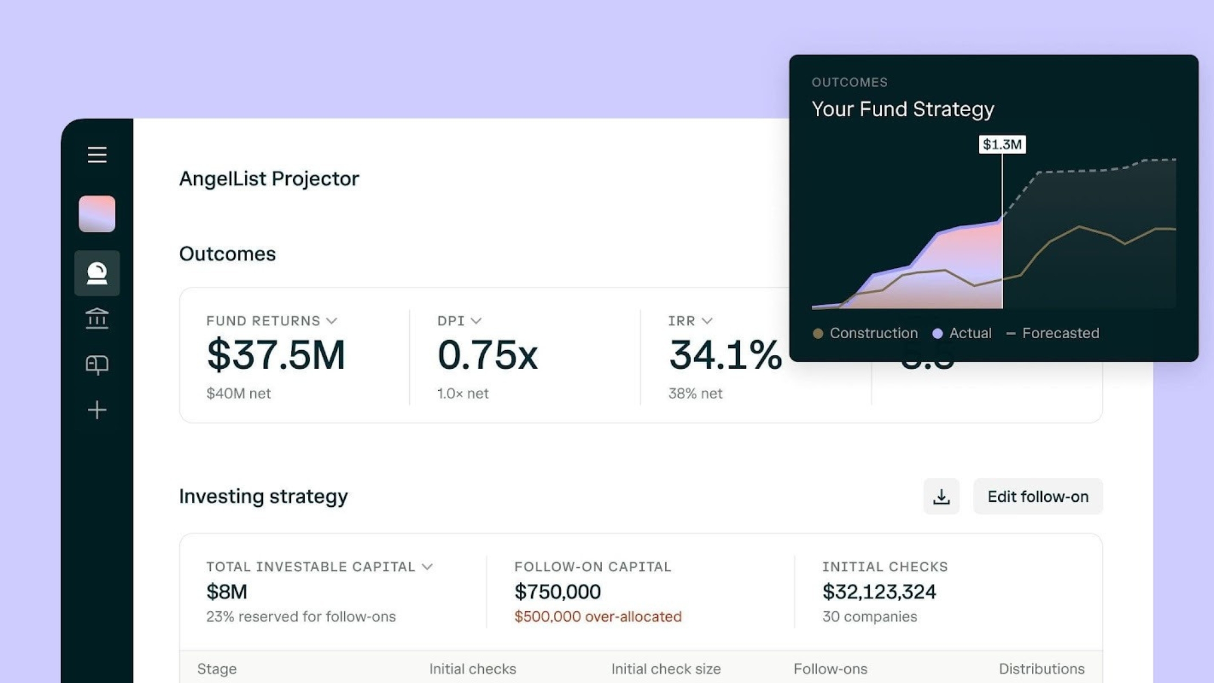1214x683 pixels.
Task: Expand the DPI metric dropdown
Action: click(x=476, y=321)
